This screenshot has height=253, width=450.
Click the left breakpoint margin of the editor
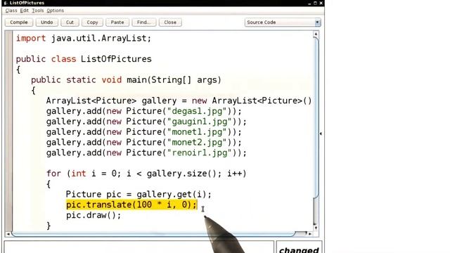tap(8, 131)
